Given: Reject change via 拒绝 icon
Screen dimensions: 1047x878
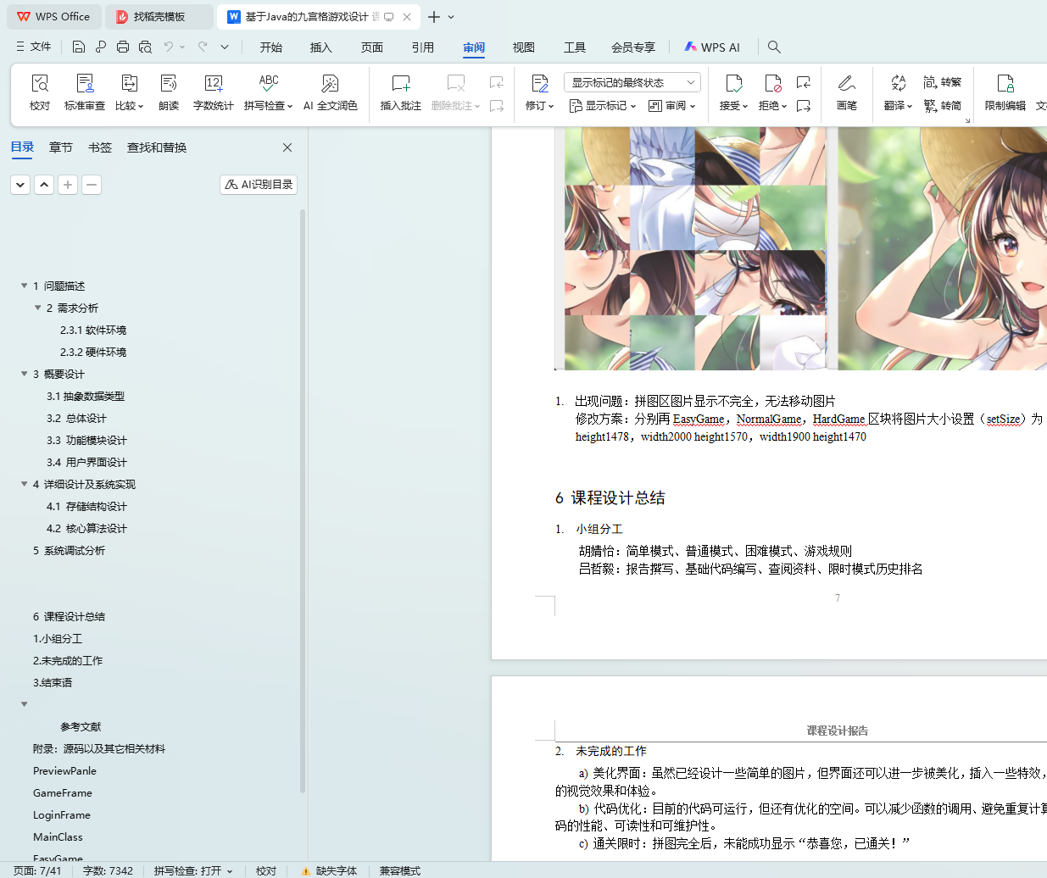Looking at the screenshot, I should coord(772,83).
